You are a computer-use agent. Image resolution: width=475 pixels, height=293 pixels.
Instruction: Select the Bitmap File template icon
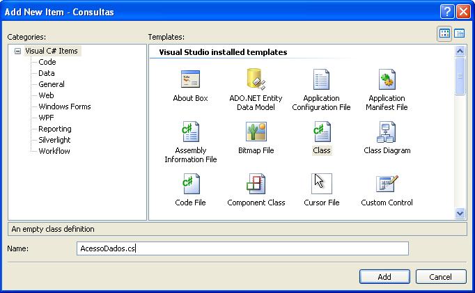(x=256, y=132)
